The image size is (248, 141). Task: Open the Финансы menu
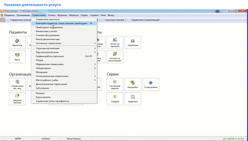(74, 15)
